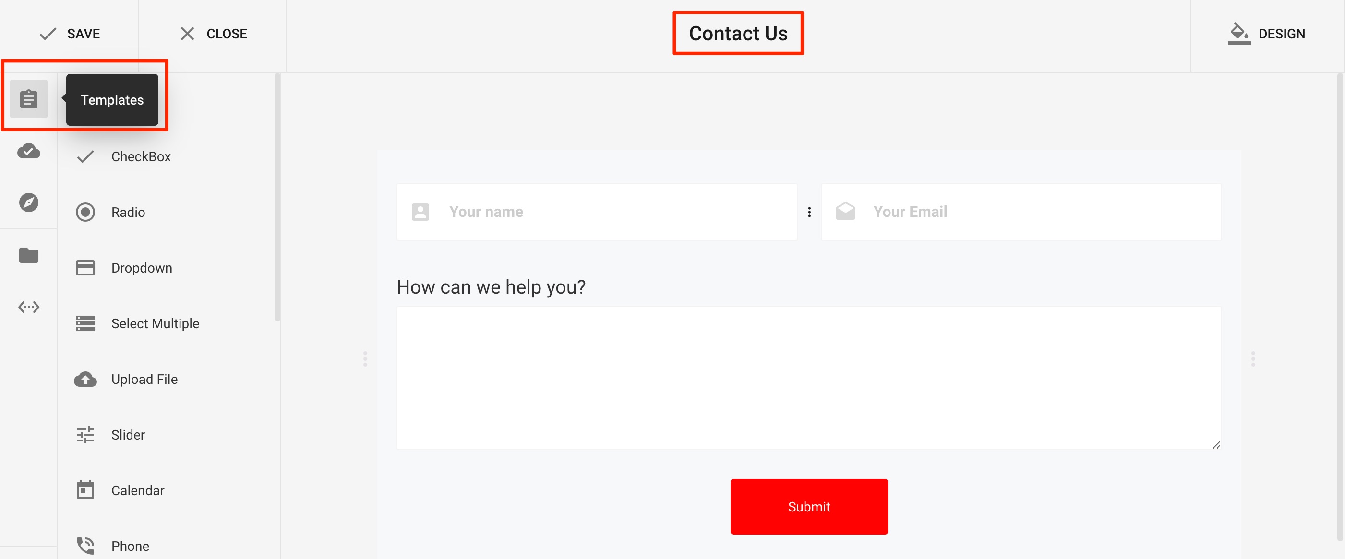The image size is (1345, 559).
Task: Select the Select Multiple element
Action: pyautogui.click(x=155, y=323)
